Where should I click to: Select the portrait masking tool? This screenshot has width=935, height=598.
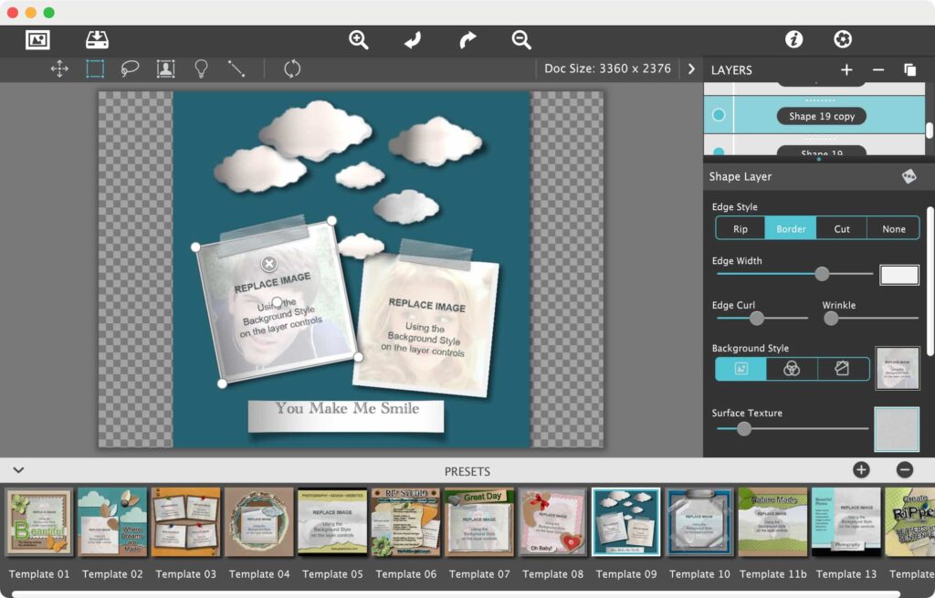click(165, 68)
